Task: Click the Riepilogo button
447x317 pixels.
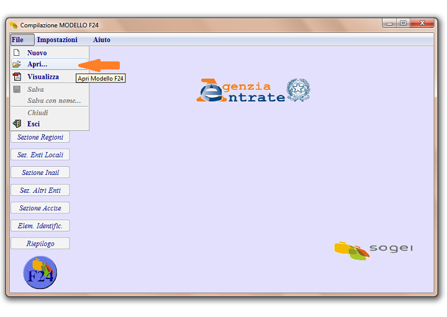Action: tap(40, 244)
